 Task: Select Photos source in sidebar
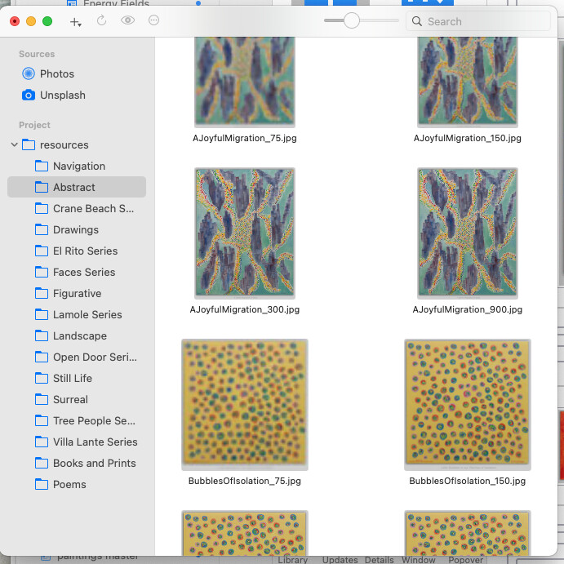pyautogui.click(x=77, y=73)
